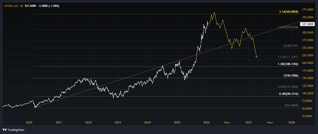Select Fibonacci label 1.618(211.2097)

tap(287, 57)
